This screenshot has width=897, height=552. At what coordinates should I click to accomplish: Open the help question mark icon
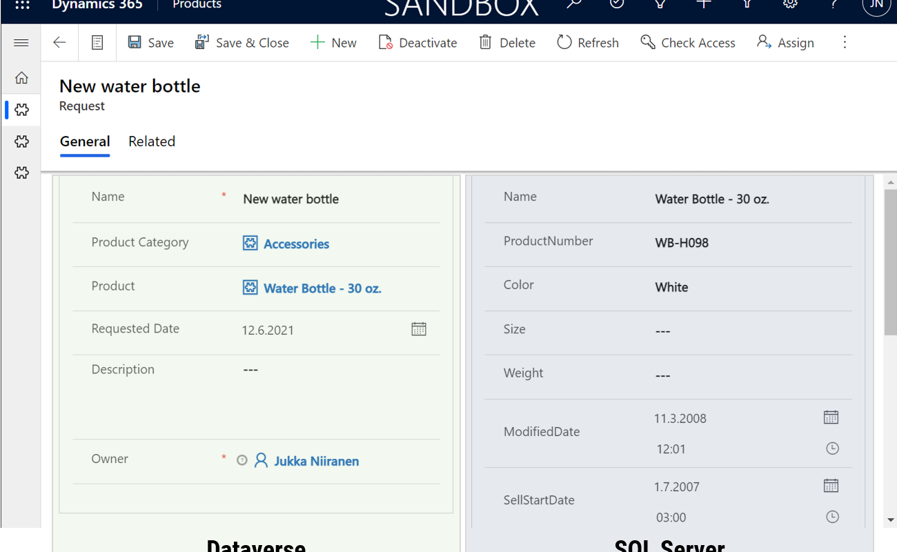pos(834,4)
